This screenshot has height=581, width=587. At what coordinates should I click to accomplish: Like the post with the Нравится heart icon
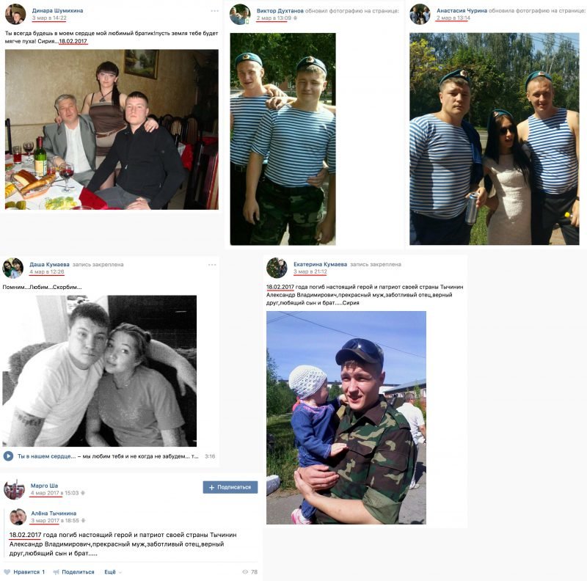click(x=24, y=571)
